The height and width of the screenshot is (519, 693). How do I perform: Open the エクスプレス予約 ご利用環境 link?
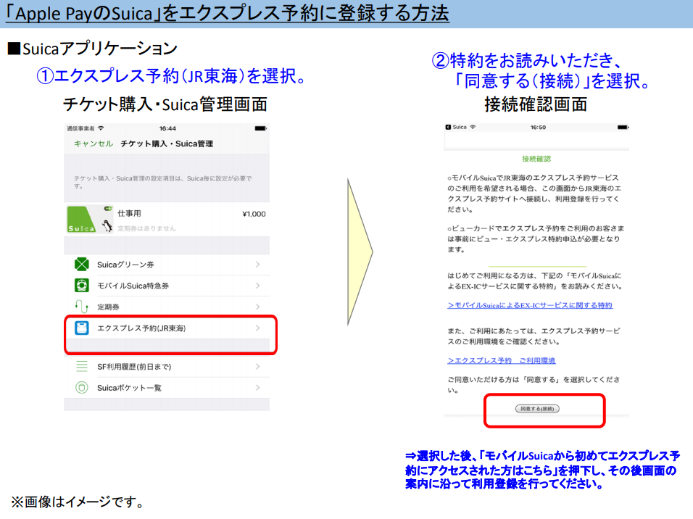tap(501, 361)
